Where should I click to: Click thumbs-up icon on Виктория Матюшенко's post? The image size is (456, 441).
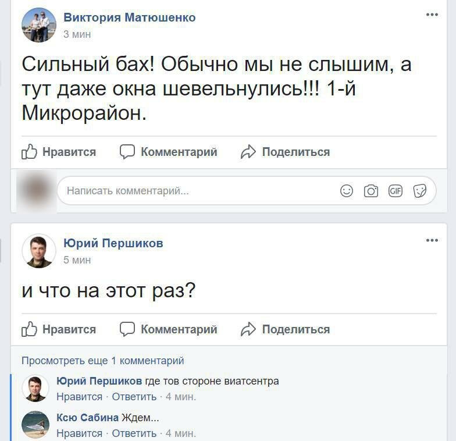(29, 152)
